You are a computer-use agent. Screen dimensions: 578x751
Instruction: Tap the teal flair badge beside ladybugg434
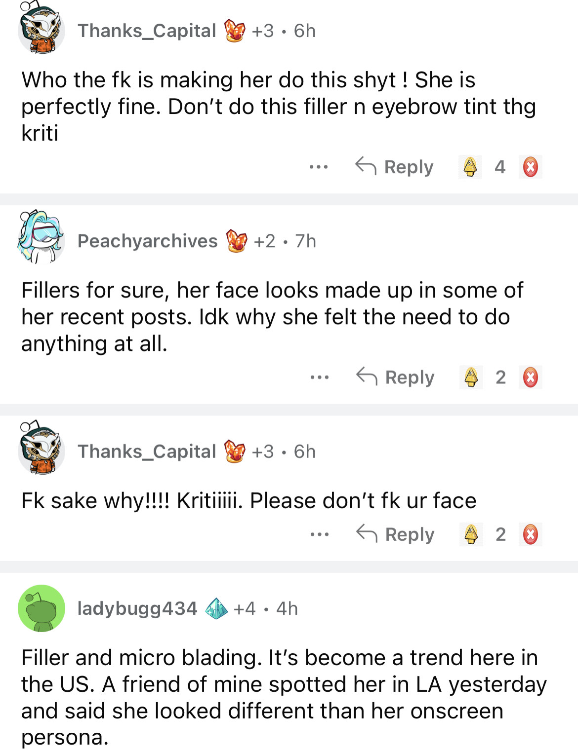(216, 608)
